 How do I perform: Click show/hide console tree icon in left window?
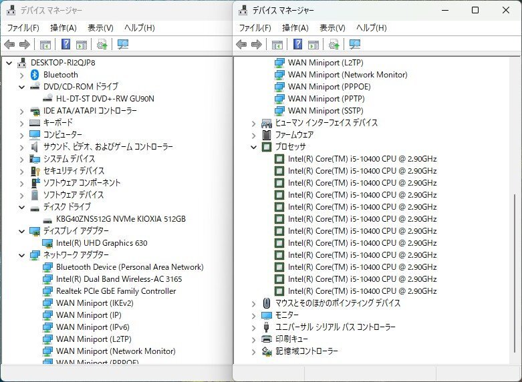click(45, 44)
